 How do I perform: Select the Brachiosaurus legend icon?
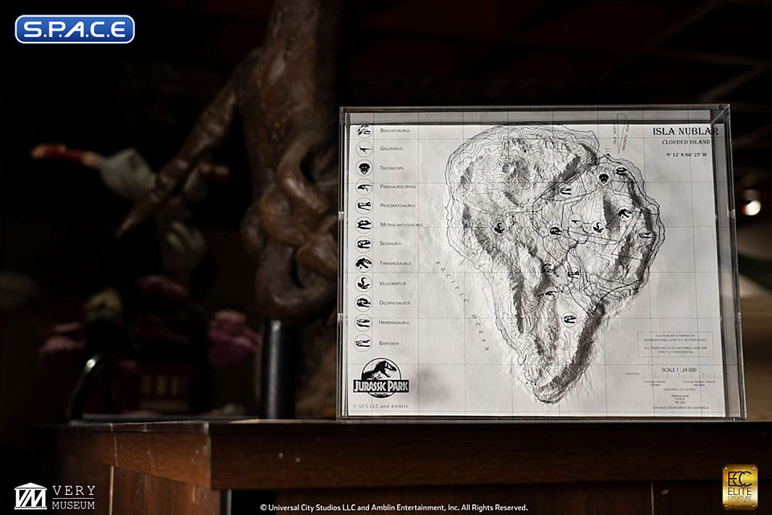362,131
